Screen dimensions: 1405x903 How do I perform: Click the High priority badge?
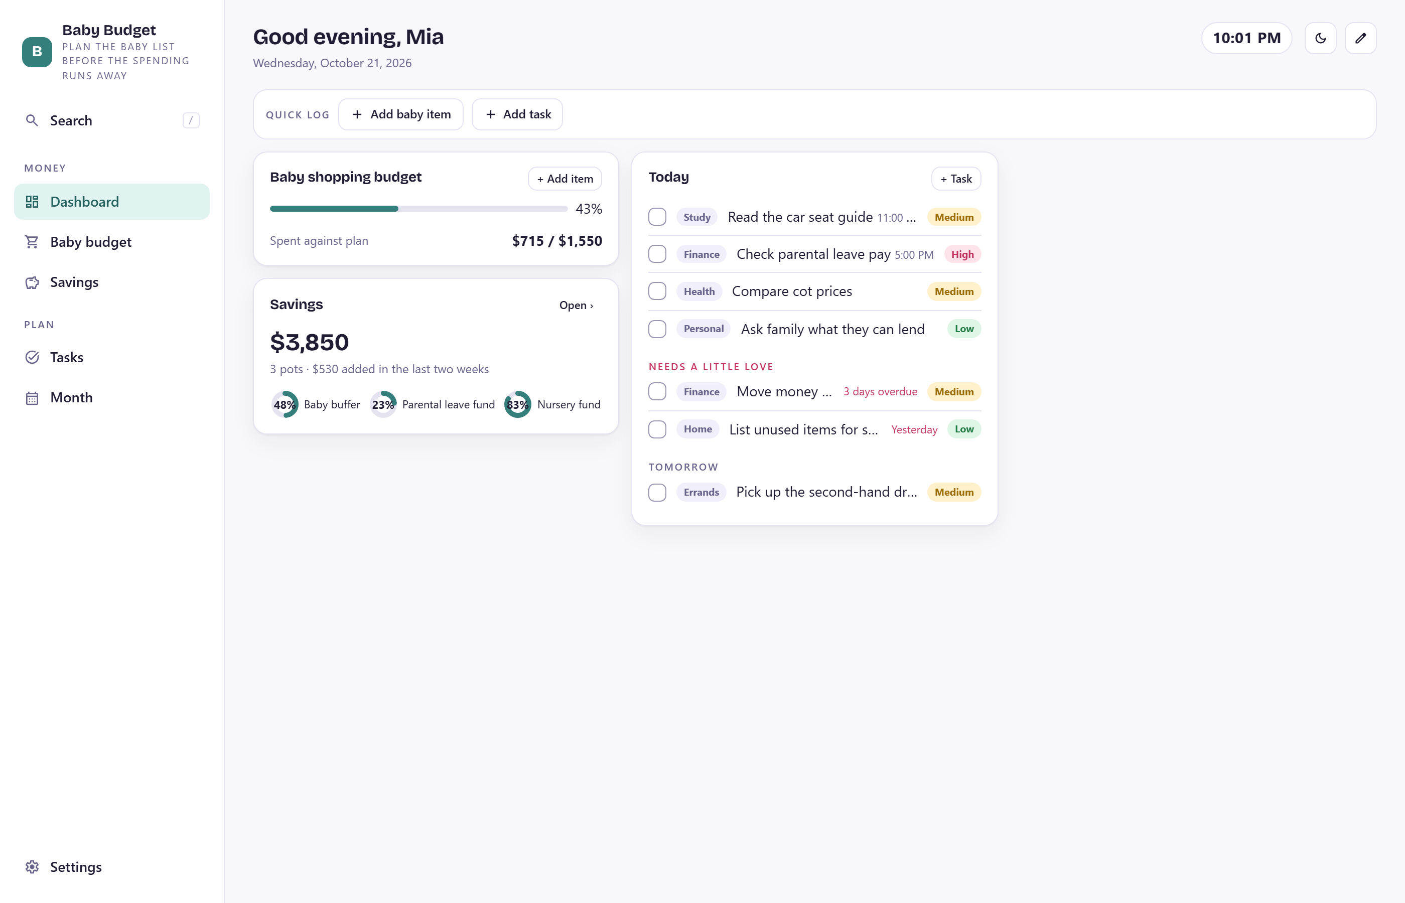pyautogui.click(x=962, y=254)
